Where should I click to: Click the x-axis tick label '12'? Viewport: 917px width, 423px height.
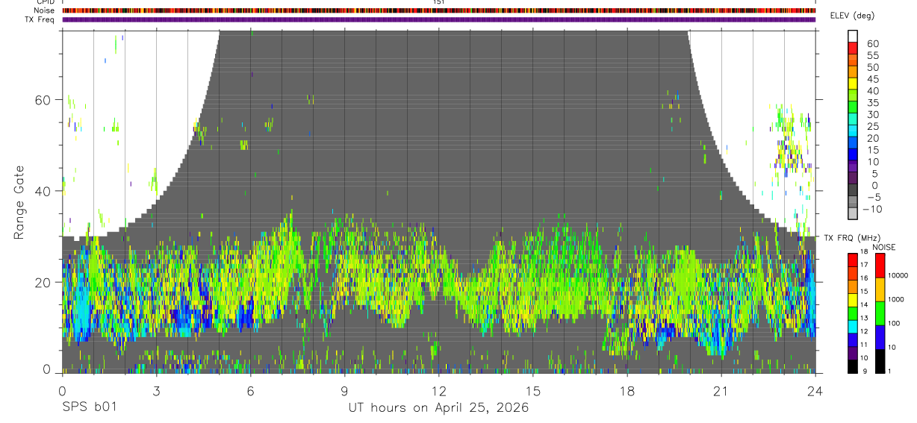click(438, 390)
